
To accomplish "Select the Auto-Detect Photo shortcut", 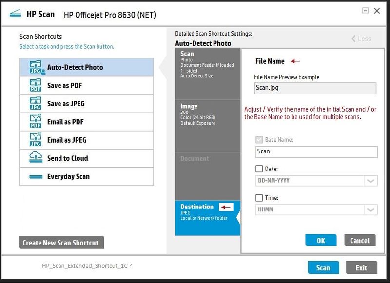I will tap(87, 67).
